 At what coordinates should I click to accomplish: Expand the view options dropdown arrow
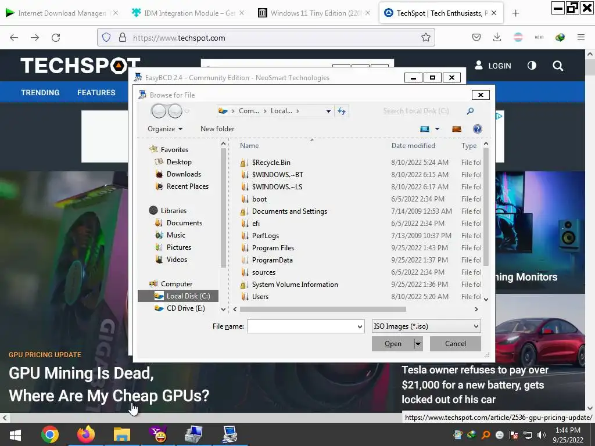click(437, 129)
